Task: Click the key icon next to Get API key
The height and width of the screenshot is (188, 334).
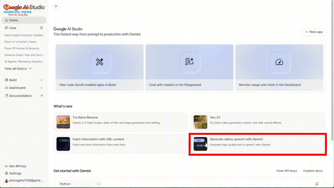Action: click(x=6, y=166)
